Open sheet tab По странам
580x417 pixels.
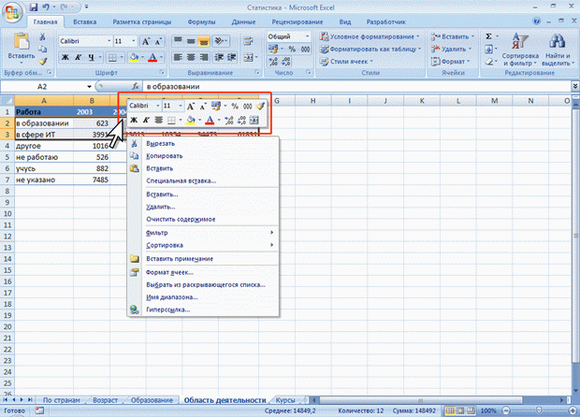point(61,400)
